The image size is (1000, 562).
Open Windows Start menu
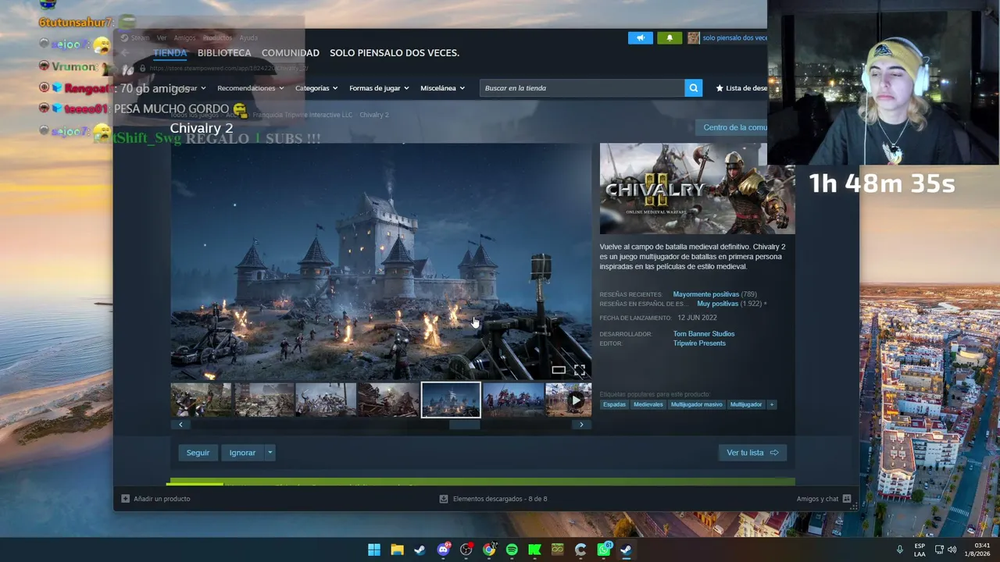point(374,550)
